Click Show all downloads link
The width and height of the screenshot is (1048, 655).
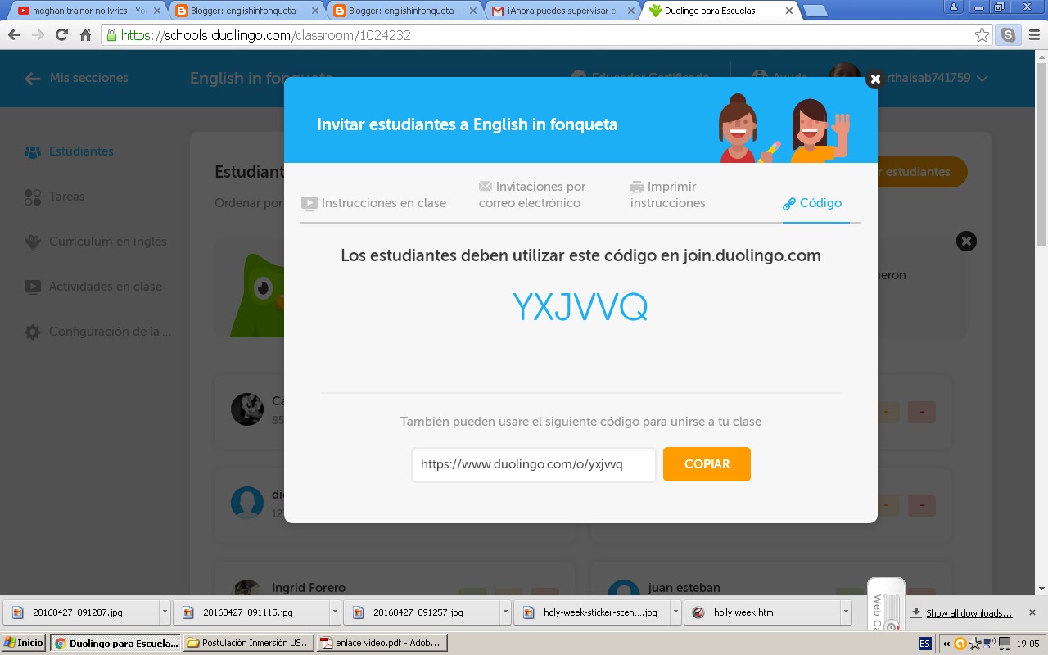969,613
